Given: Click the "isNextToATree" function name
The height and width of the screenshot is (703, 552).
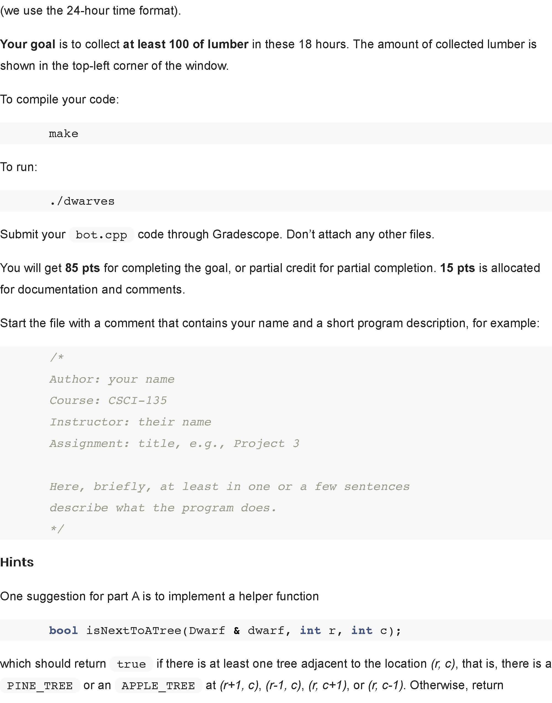Looking at the screenshot, I should click(134, 630).
